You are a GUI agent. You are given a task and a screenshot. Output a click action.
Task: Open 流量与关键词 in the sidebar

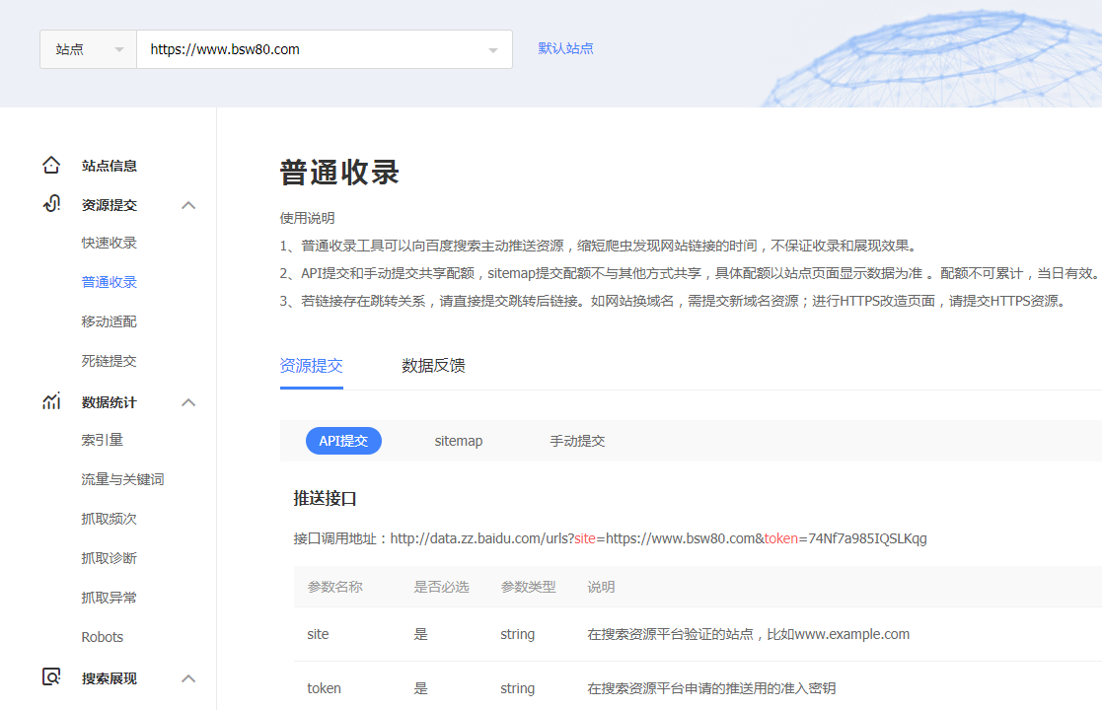[x=123, y=479]
